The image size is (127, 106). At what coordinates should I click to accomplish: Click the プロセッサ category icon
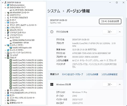point(8,58)
